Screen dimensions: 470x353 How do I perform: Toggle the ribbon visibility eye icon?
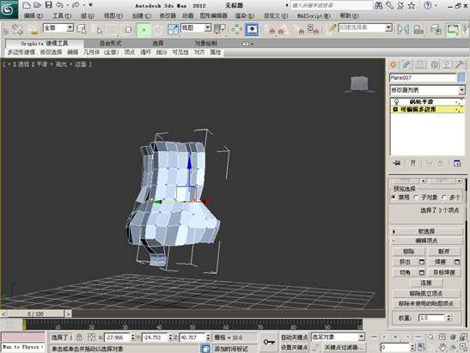pos(246,44)
